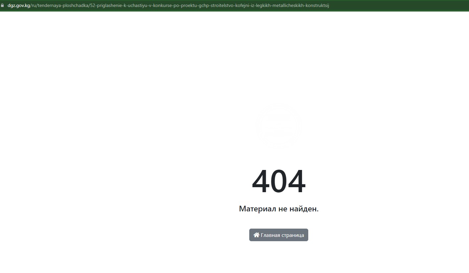
Task: Click the "0" in the 404 heading
Action: (279, 182)
